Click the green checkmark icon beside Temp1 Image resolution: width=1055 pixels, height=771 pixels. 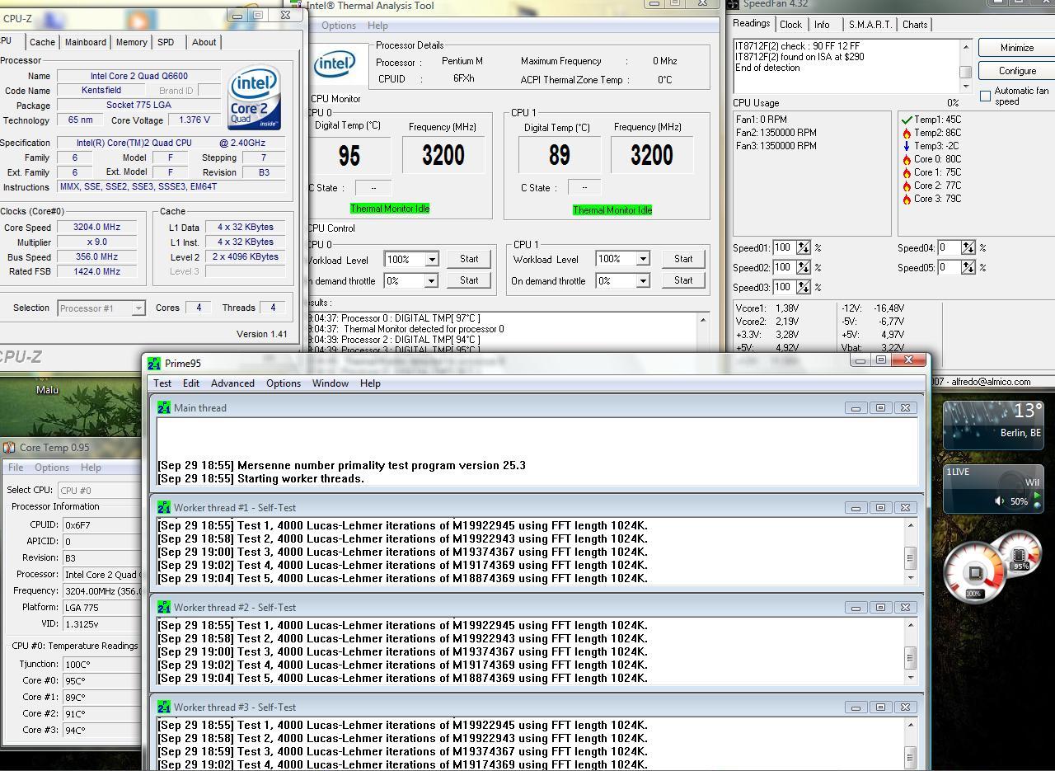pyautogui.click(x=907, y=120)
